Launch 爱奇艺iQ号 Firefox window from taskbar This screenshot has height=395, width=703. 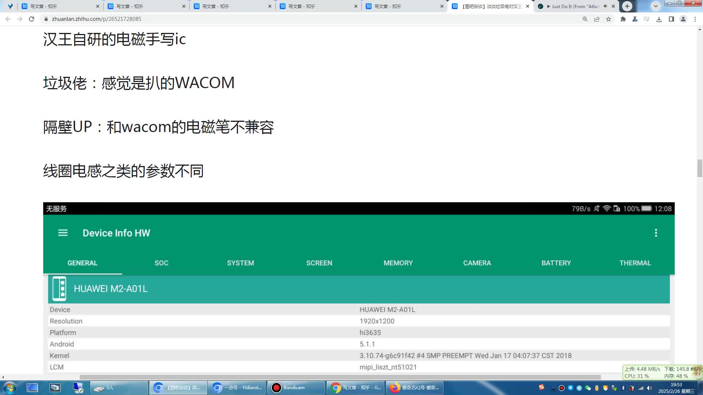(414, 387)
